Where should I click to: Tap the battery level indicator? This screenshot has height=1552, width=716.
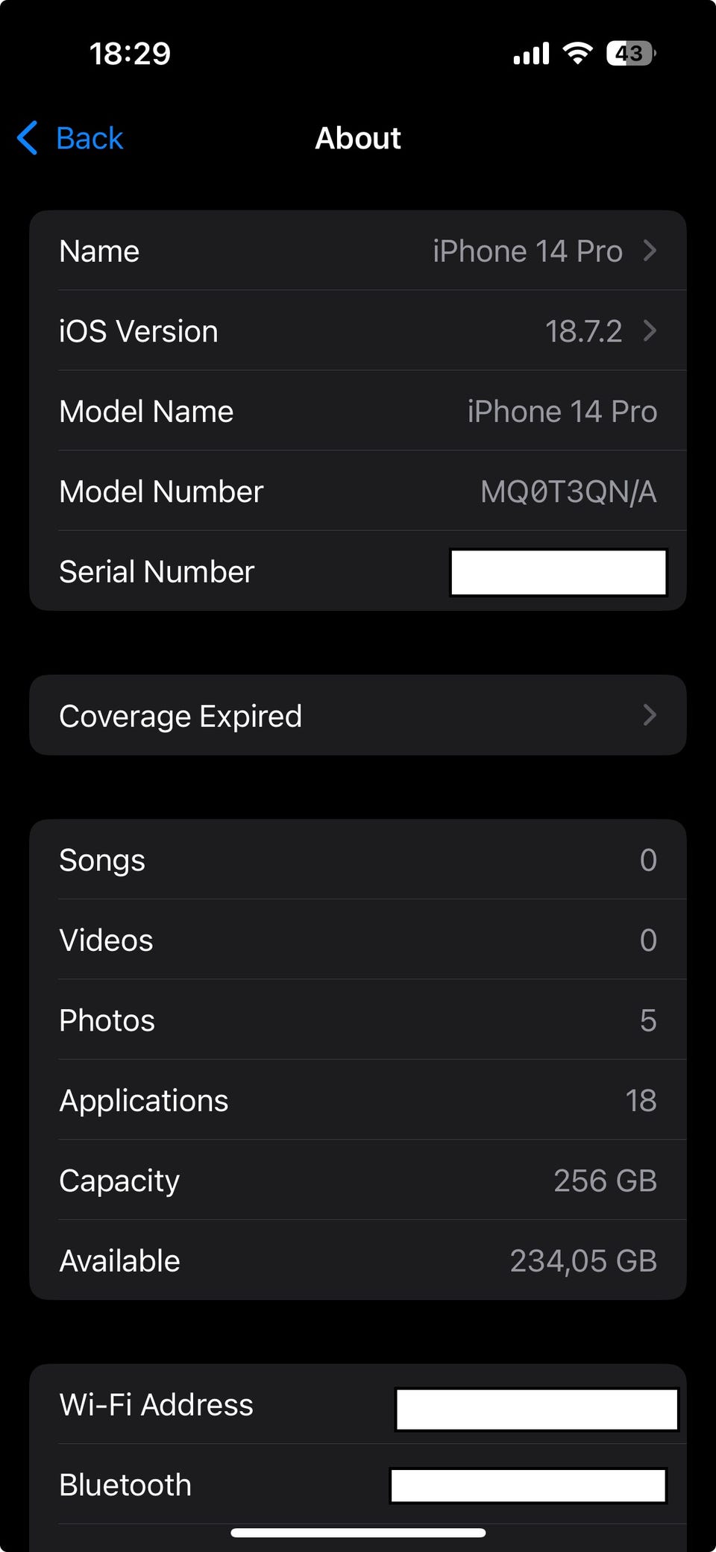(631, 53)
